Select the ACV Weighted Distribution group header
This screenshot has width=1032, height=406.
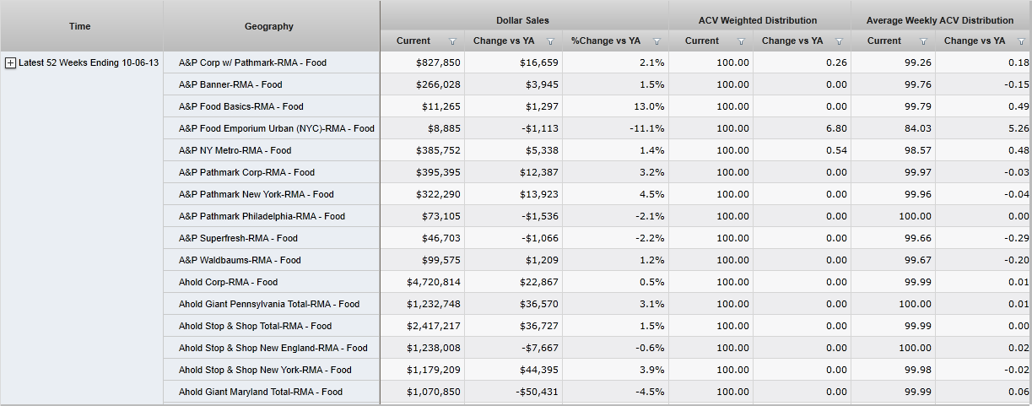[x=758, y=20]
